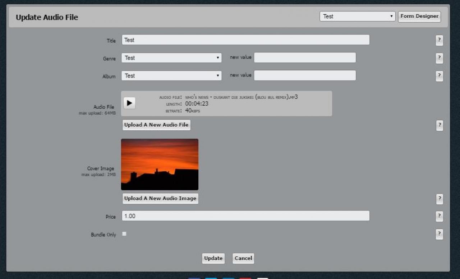
Task: Open the Genre dropdown
Action: 171,58
